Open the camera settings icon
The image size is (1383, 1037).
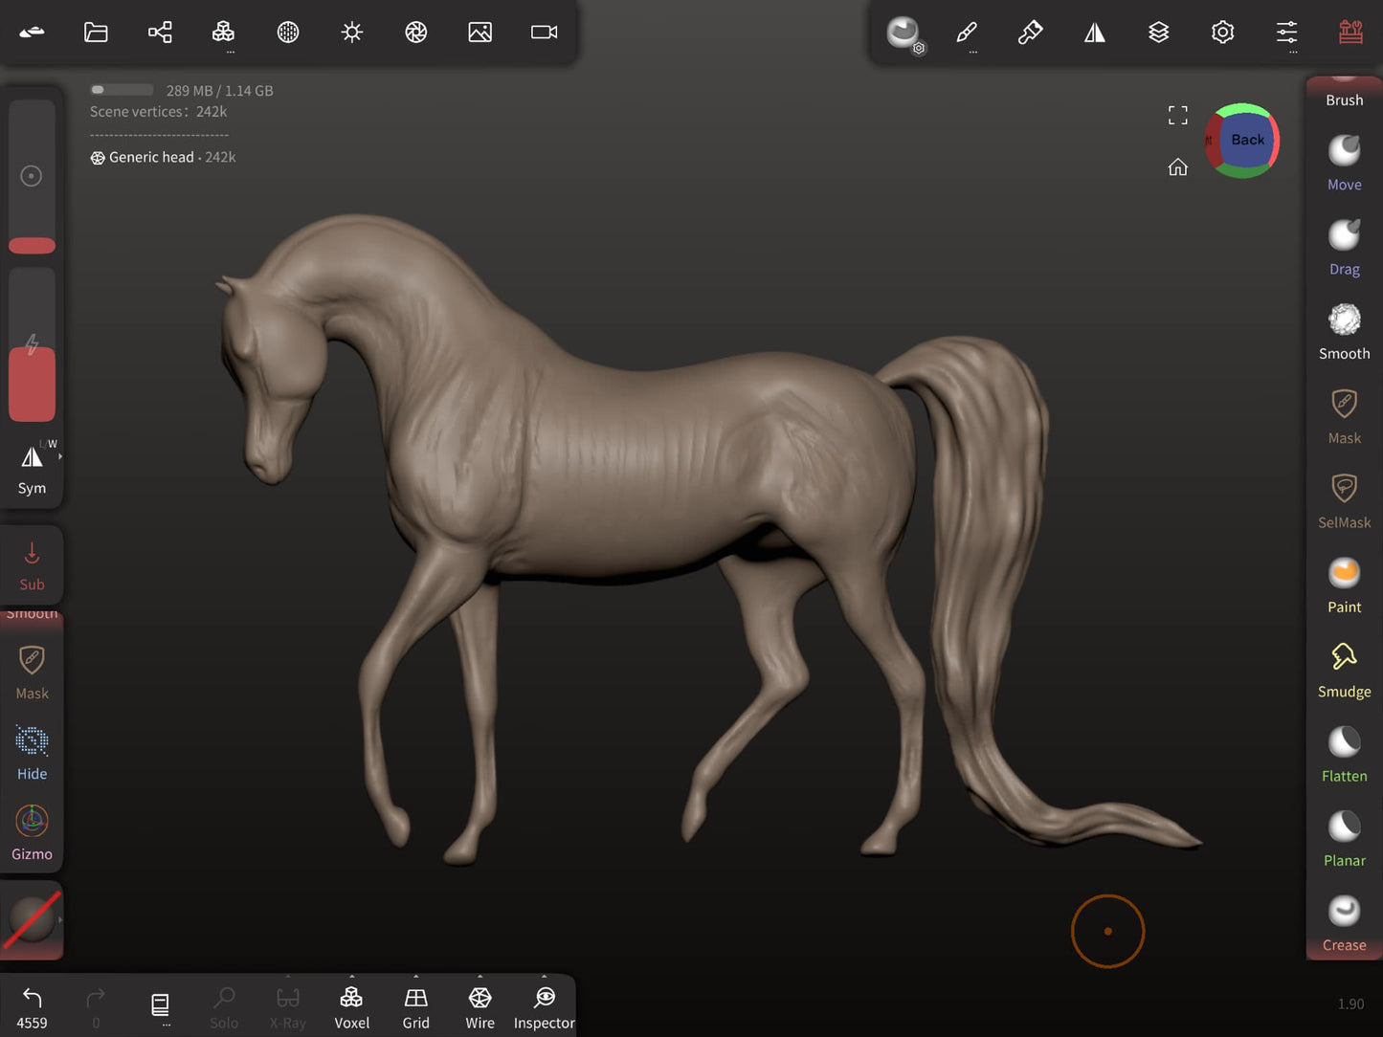click(544, 33)
